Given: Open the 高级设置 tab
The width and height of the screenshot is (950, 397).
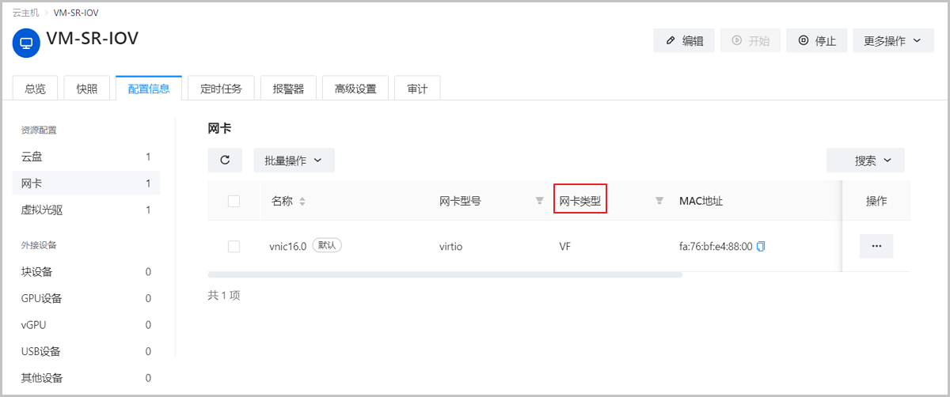Looking at the screenshot, I should click(355, 89).
